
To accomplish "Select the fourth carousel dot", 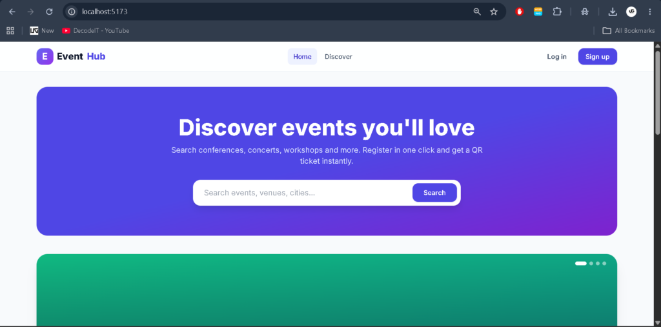I will (x=604, y=263).
